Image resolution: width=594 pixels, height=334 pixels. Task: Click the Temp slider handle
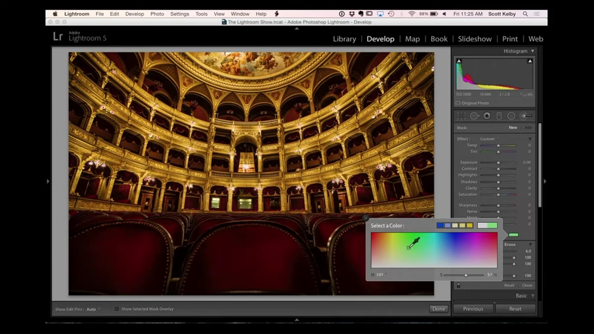[498, 146]
